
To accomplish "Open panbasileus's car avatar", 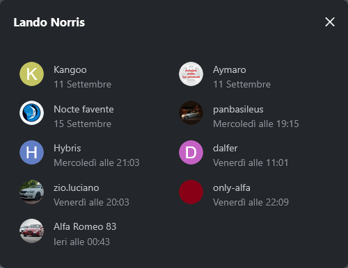I will click(191, 113).
